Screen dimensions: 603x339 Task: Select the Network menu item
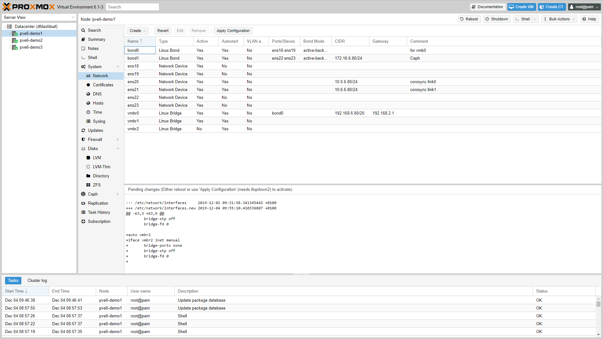tap(101, 76)
